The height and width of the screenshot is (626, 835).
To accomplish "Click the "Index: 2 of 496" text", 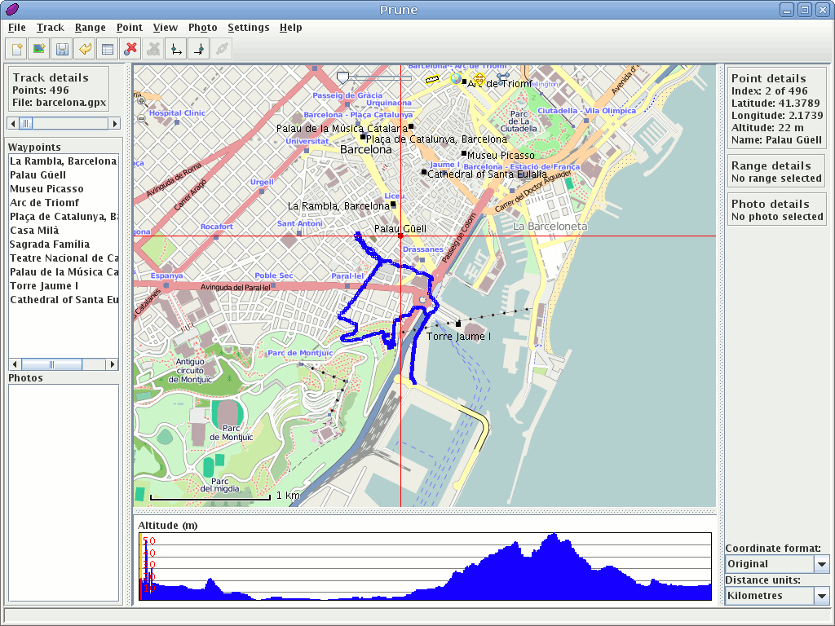I will pos(769,91).
